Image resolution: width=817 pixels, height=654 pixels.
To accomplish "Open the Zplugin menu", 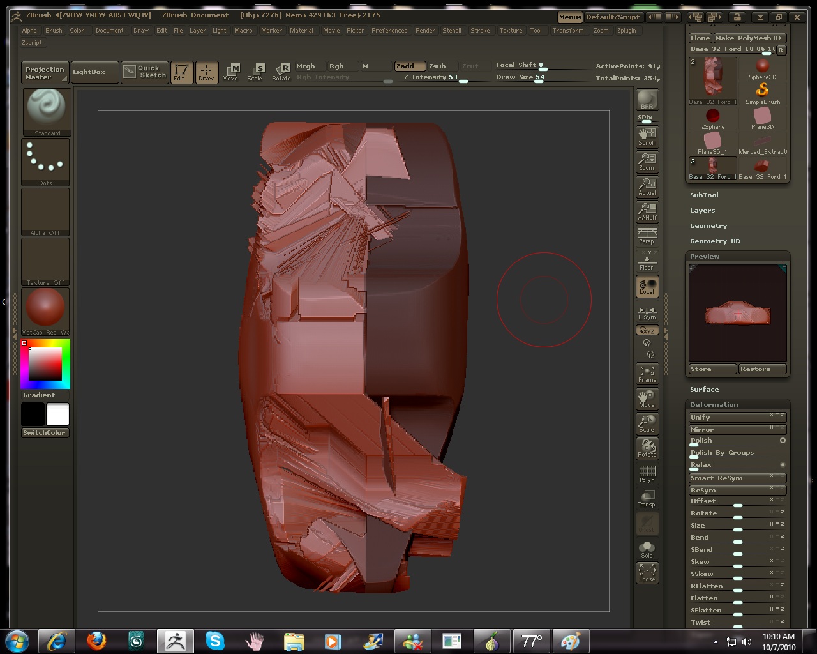I will (627, 31).
